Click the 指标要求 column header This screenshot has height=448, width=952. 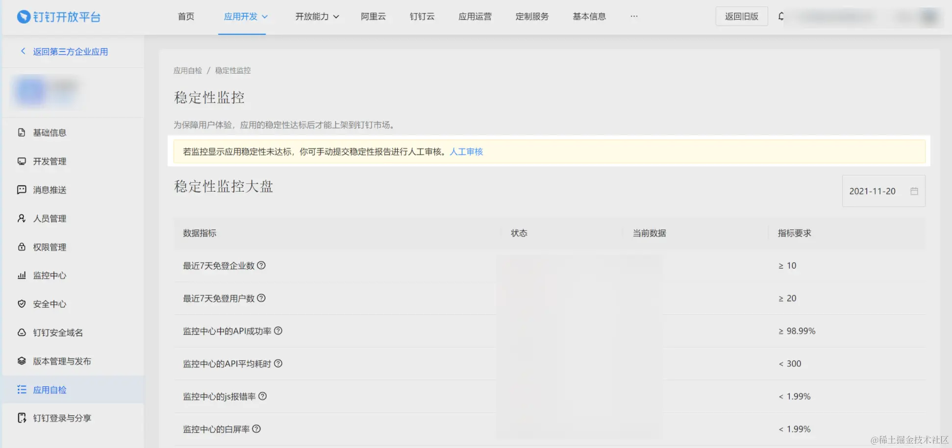click(795, 233)
